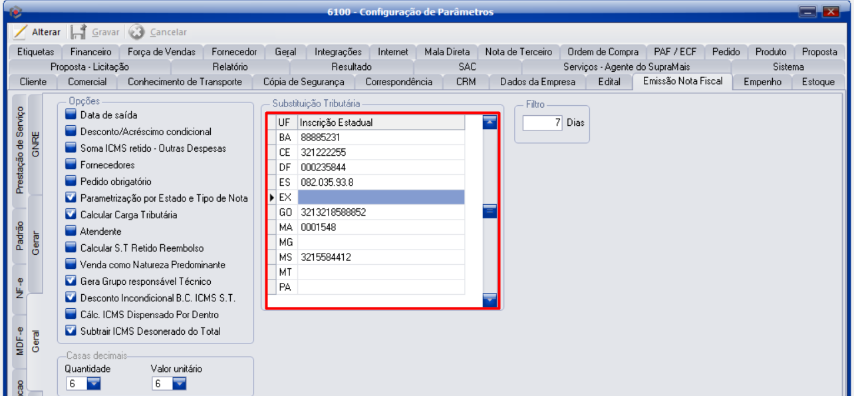854x396 pixels.
Task: Click the Inscrição Estadual column header
Action: coord(380,122)
